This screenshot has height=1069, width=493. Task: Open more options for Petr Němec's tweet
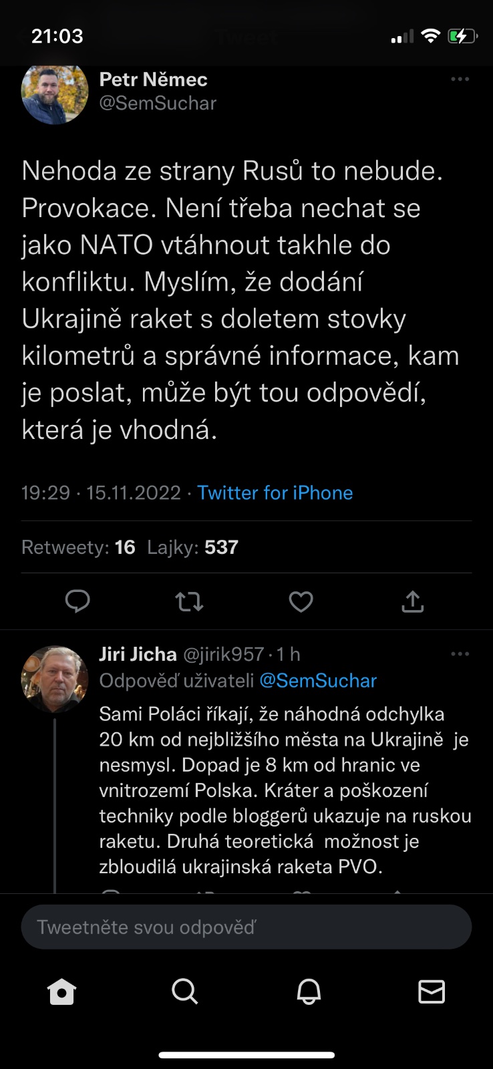460,79
